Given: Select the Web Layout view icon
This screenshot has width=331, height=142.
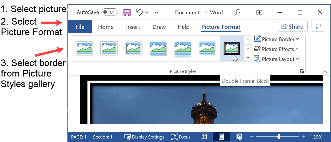Looking at the screenshot, I should click(x=239, y=137).
